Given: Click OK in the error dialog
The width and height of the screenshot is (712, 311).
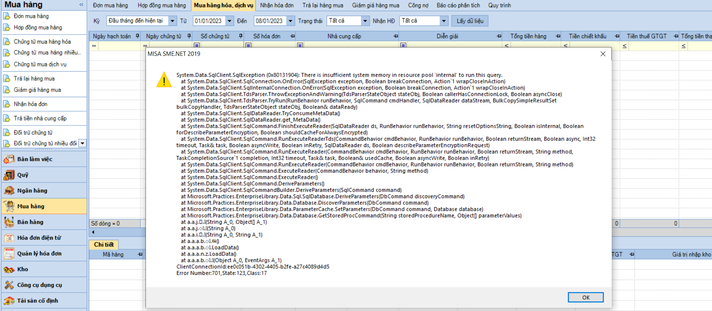Looking at the screenshot, I should (586, 298).
